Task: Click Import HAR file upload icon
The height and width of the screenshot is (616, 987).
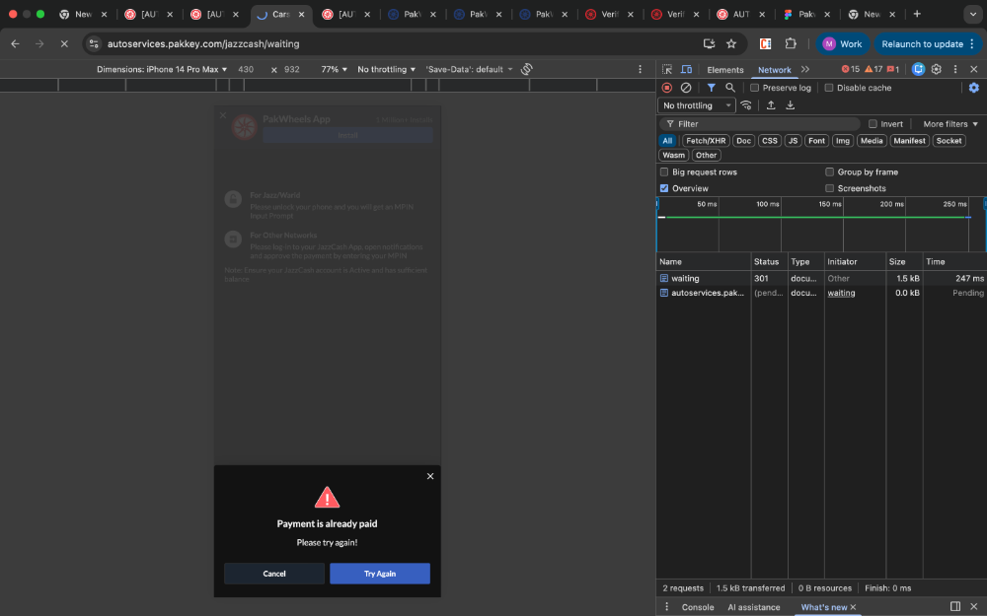Action: click(x=771, y=105)
